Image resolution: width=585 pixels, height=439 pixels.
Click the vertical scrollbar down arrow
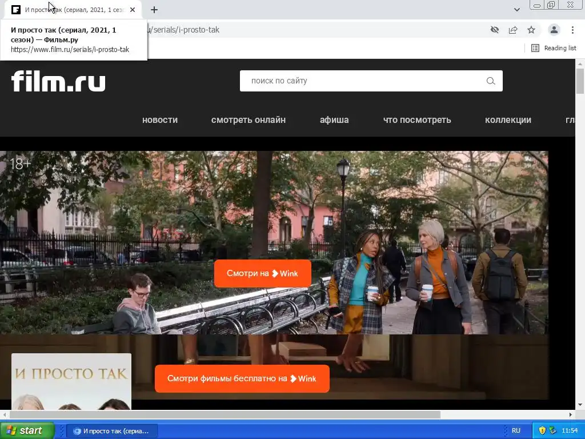pyautogui.click(x=580, y=405)
